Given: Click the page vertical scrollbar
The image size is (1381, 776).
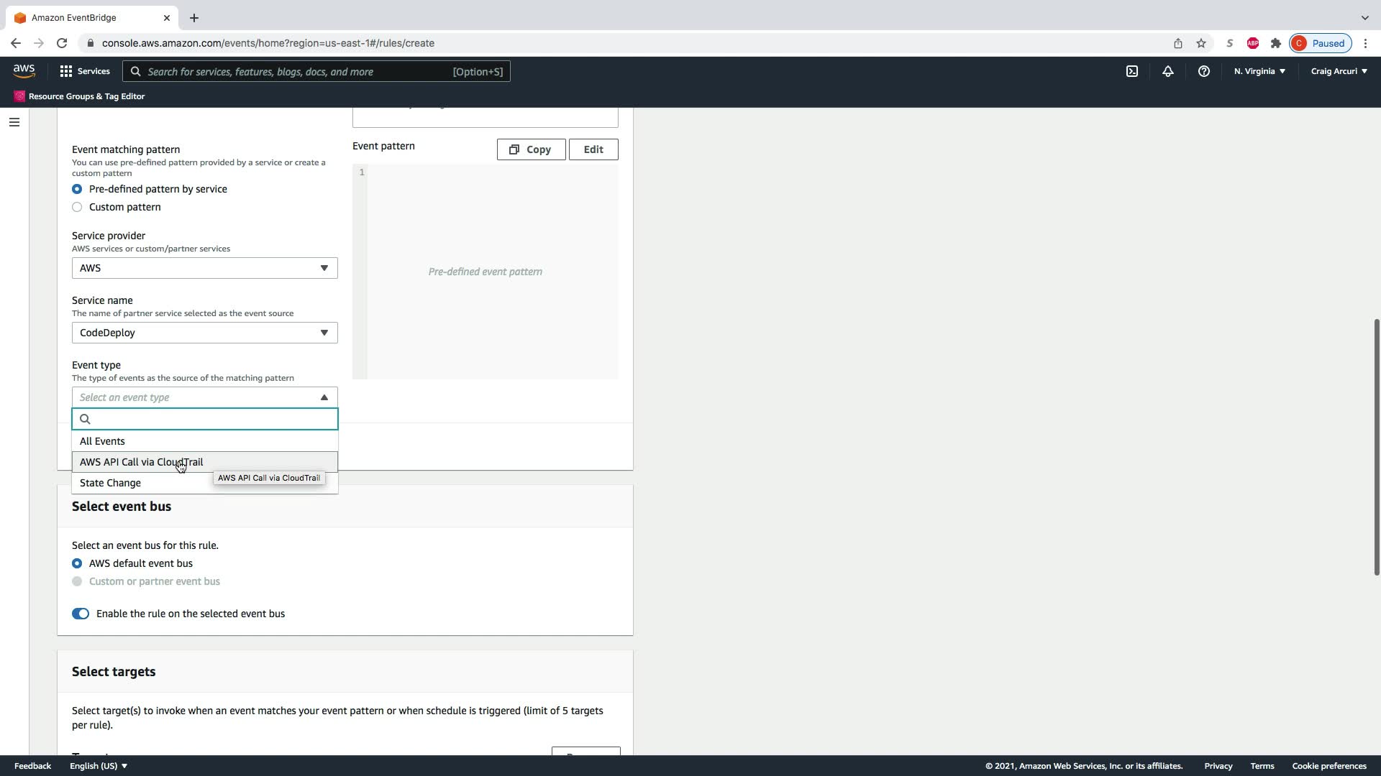Looking at the screenshot, I should tap(1376, 445).
